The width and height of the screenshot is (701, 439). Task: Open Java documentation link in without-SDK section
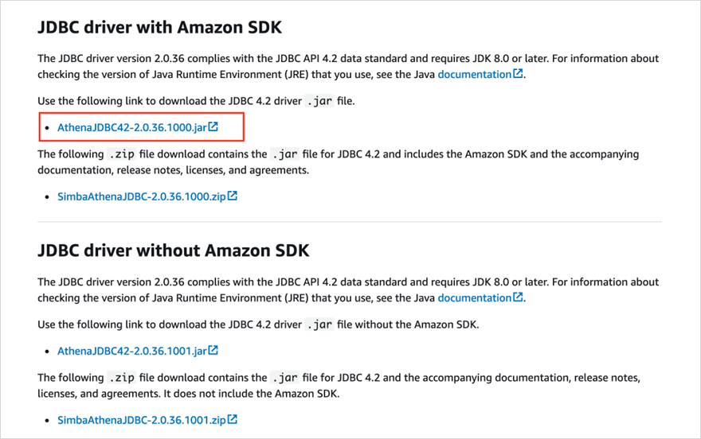tap(474, 297)
